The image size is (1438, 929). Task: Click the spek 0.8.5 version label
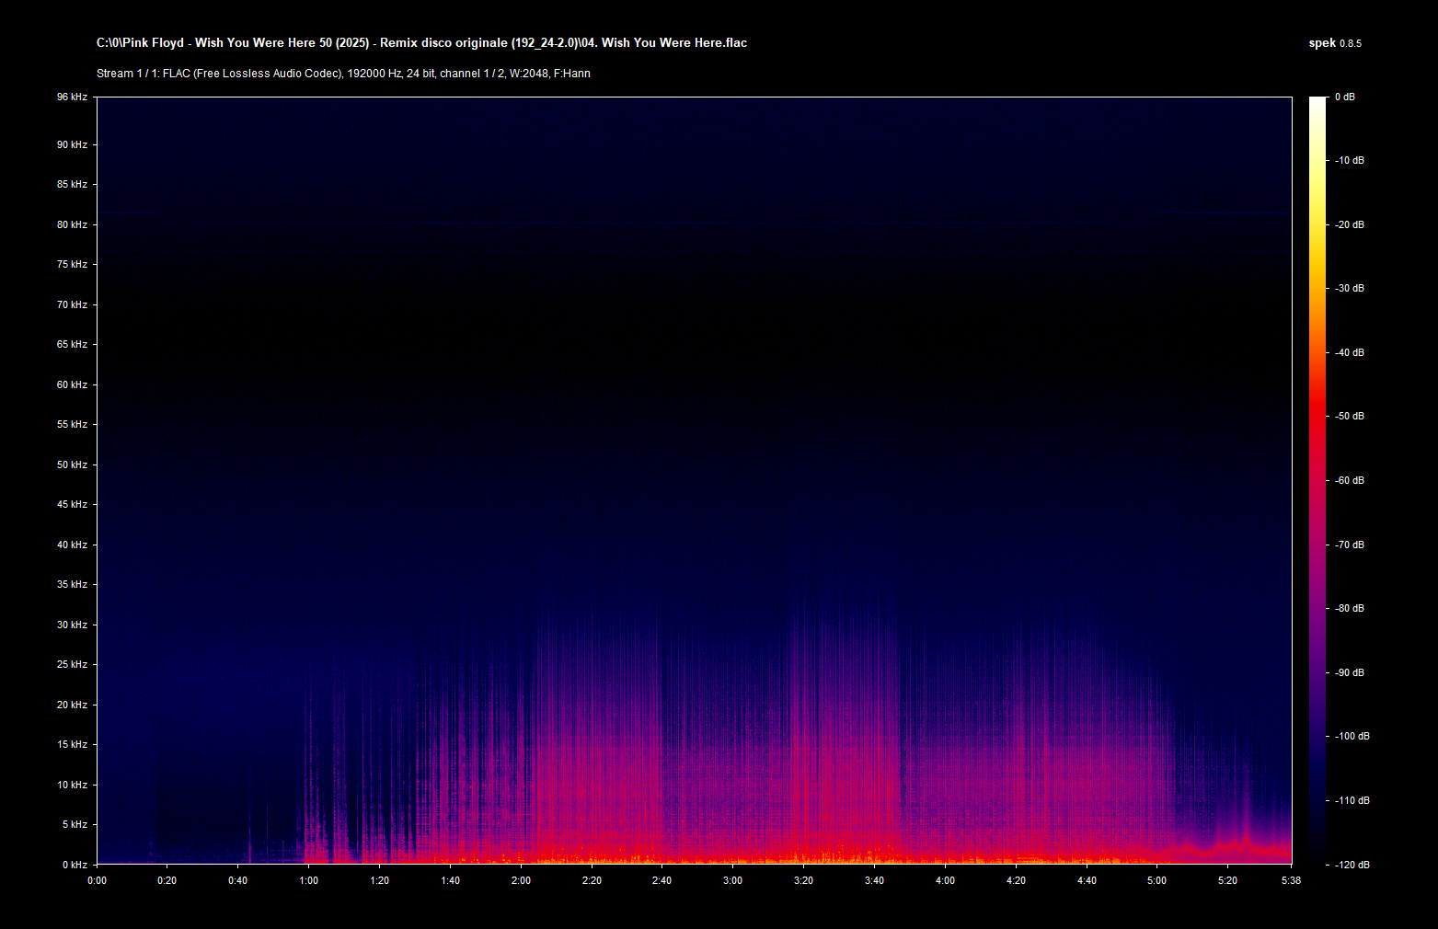[1334, 43]
